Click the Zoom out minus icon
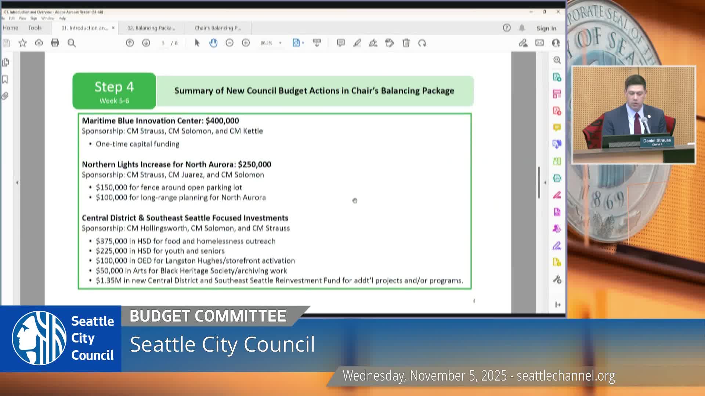This screenshot has width=705, height=396. tap(229, 43)
